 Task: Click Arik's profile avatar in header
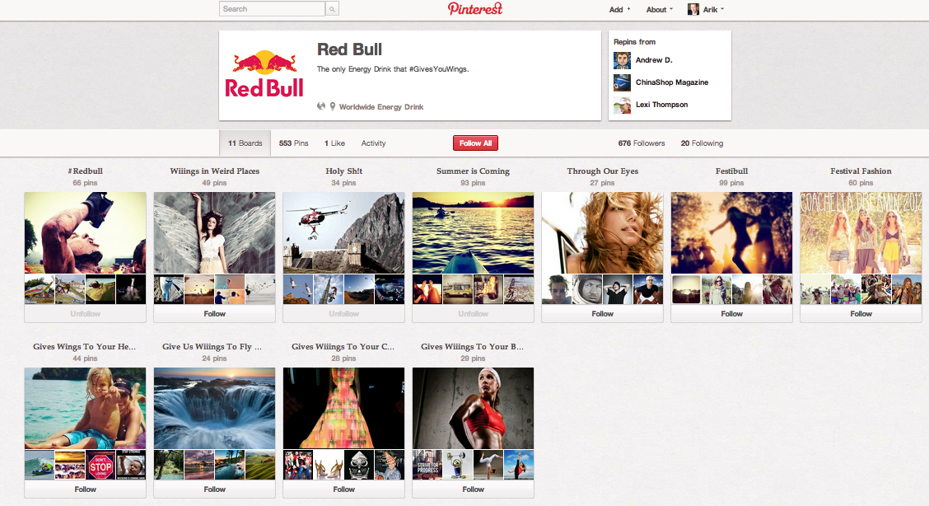(x=693, y=9)
